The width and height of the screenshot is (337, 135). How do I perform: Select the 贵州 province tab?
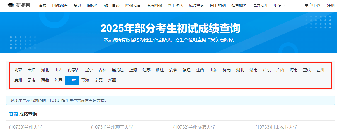tap(18, 80)
